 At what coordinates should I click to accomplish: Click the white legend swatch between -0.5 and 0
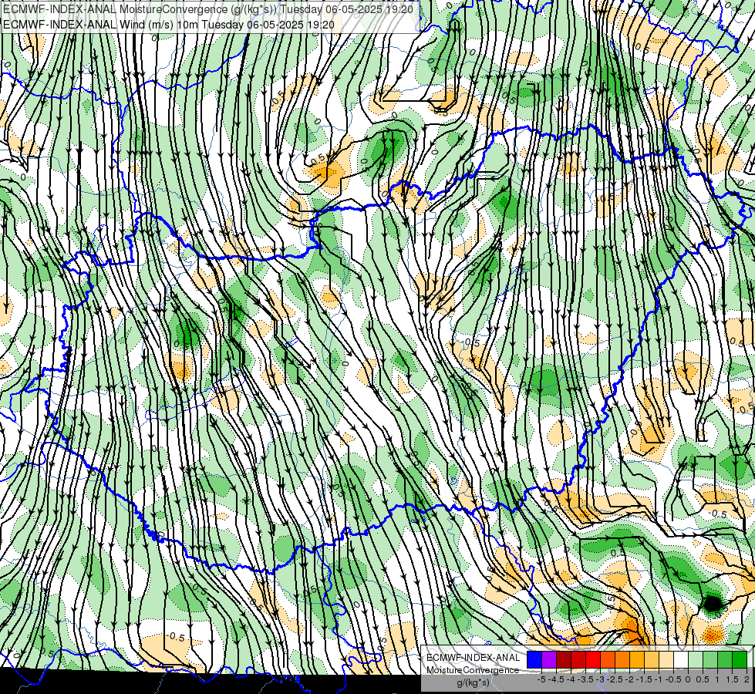(x=681, y=659)
